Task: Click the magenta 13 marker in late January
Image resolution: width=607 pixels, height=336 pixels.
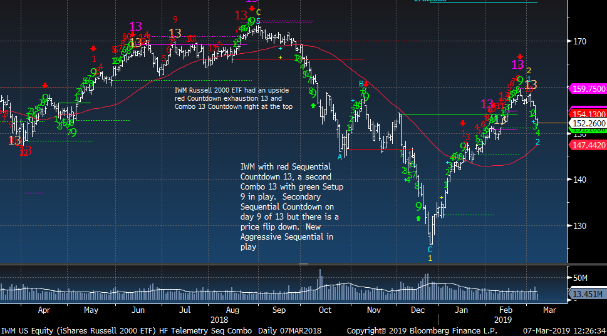Action: click(487, 104)
